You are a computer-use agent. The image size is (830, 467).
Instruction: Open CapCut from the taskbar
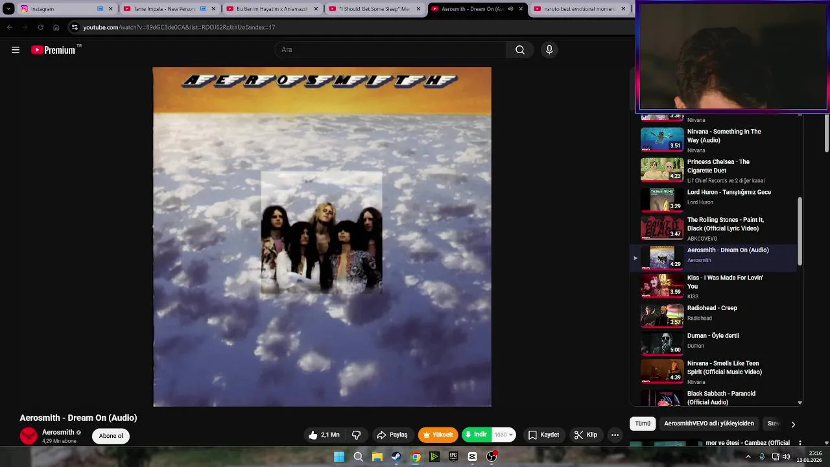(472, 457)
